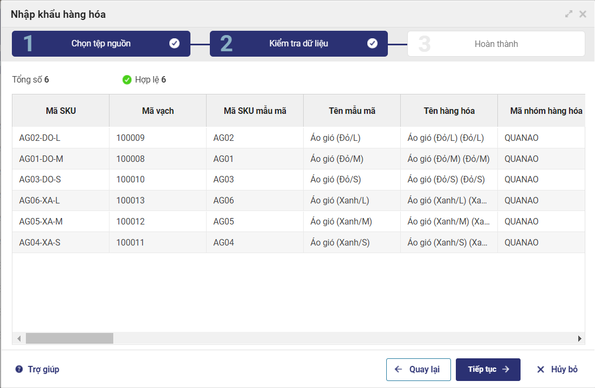
Task: Click model SKU cell AG05
Action: click(255, 221)
